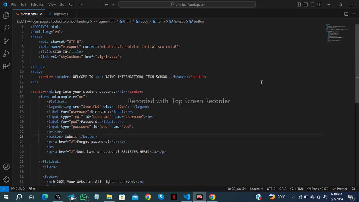Open the editor More Actions ellipsis

click(353, 14)
